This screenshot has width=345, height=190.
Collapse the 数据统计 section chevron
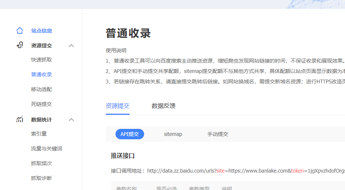pos(71,120)
